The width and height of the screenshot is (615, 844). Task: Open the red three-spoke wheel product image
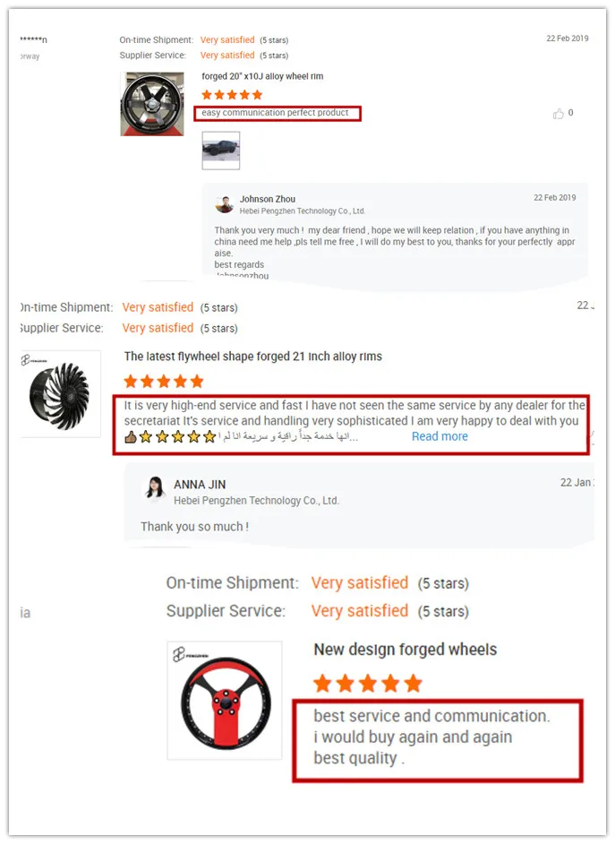coord(225,701)
